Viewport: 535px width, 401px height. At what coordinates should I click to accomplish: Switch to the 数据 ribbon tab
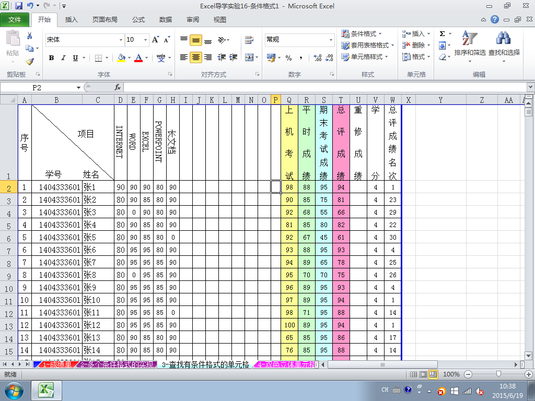pos(166,20)
